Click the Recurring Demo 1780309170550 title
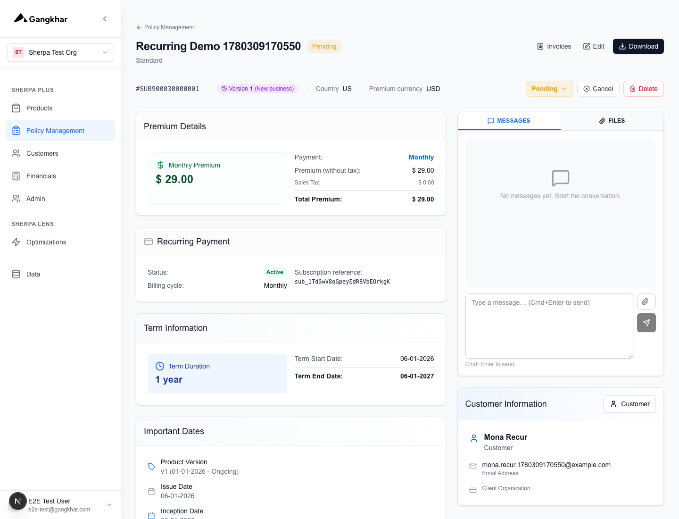Screen dimensions: 679x519 (218, 46)
